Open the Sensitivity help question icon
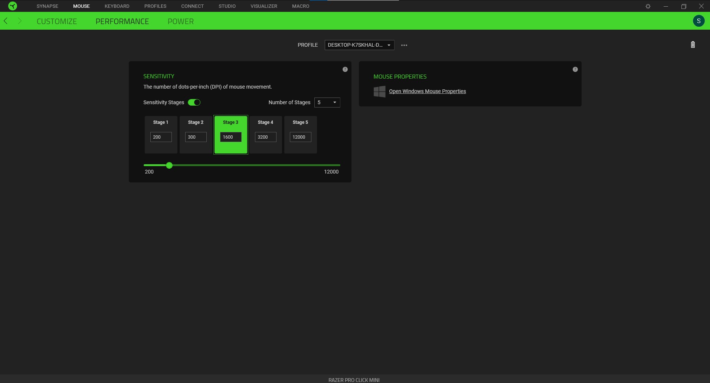Image resolution: width=710 pixels, height=383 pixels. pyautogui.click(x=345, y=69)
